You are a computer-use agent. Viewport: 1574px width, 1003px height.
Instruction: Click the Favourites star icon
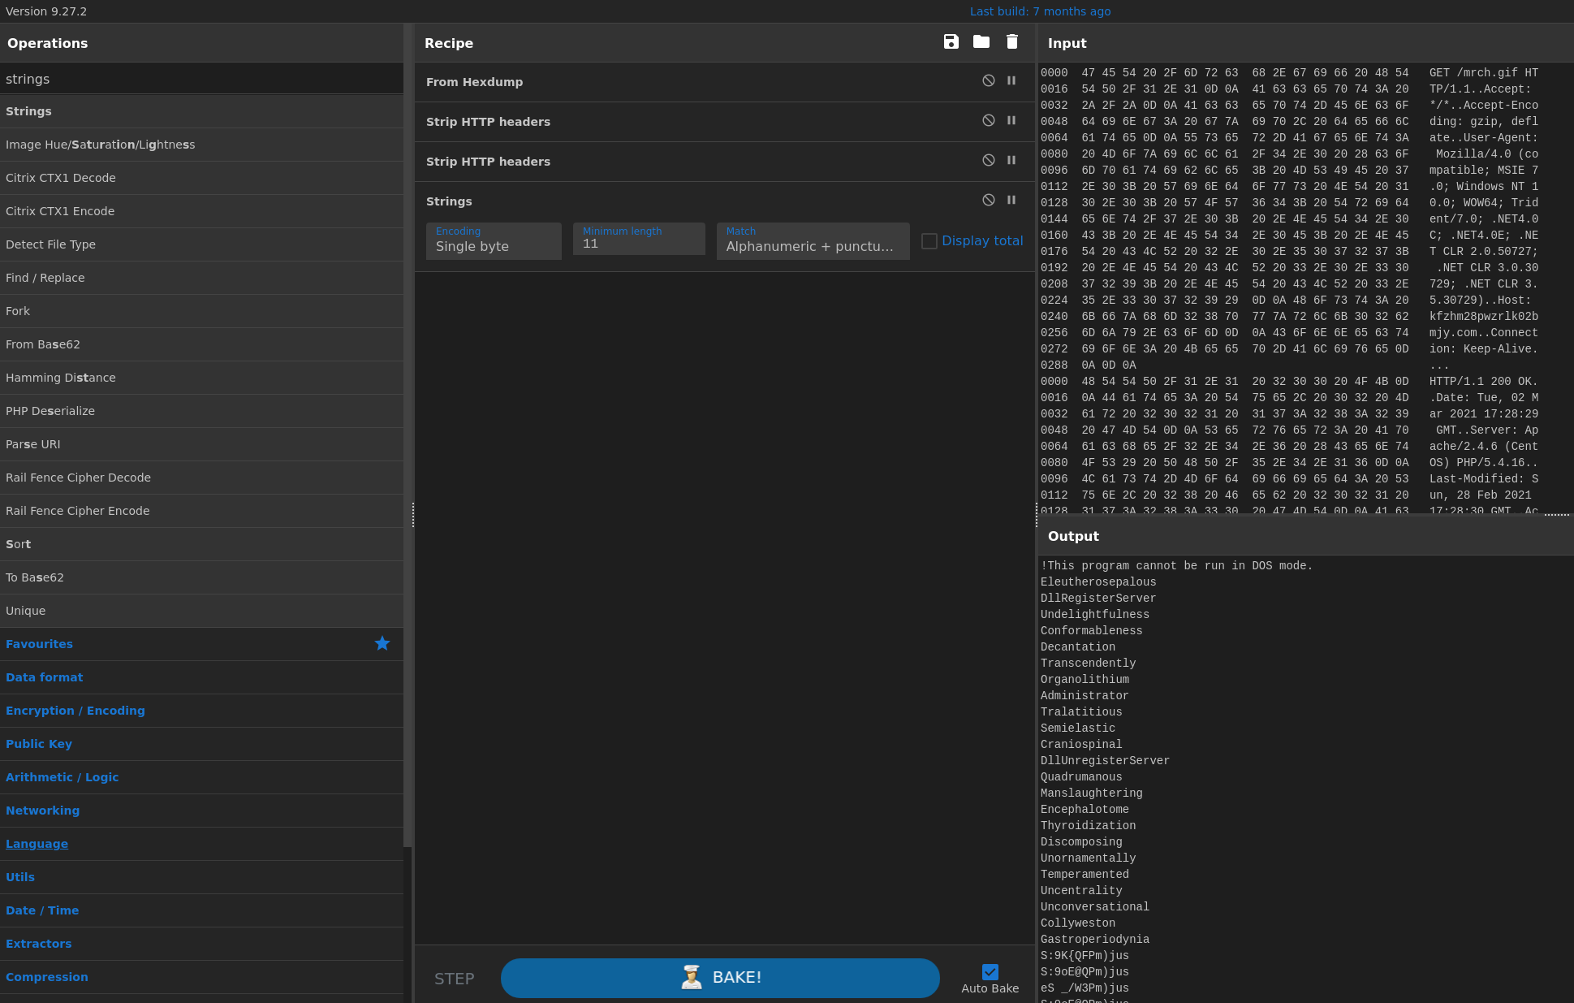382,643
